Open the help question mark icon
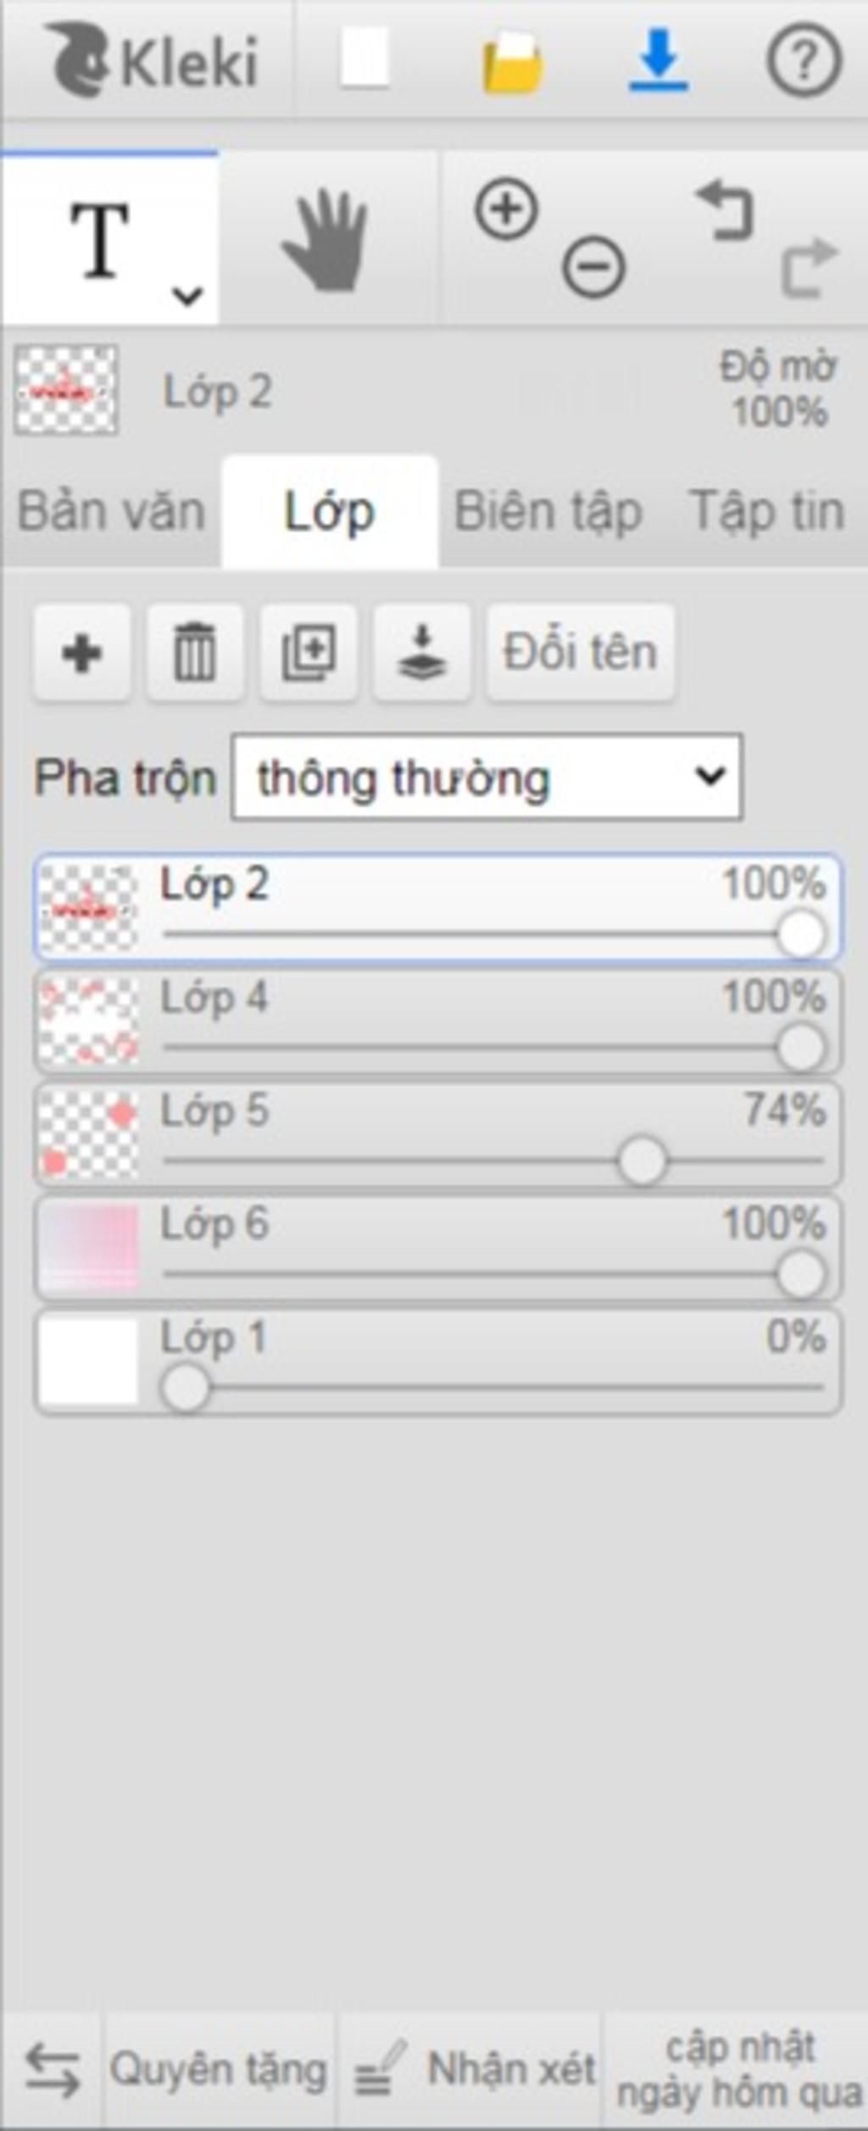This screenshot has width=868, height=2131. [x=804, y=60]
